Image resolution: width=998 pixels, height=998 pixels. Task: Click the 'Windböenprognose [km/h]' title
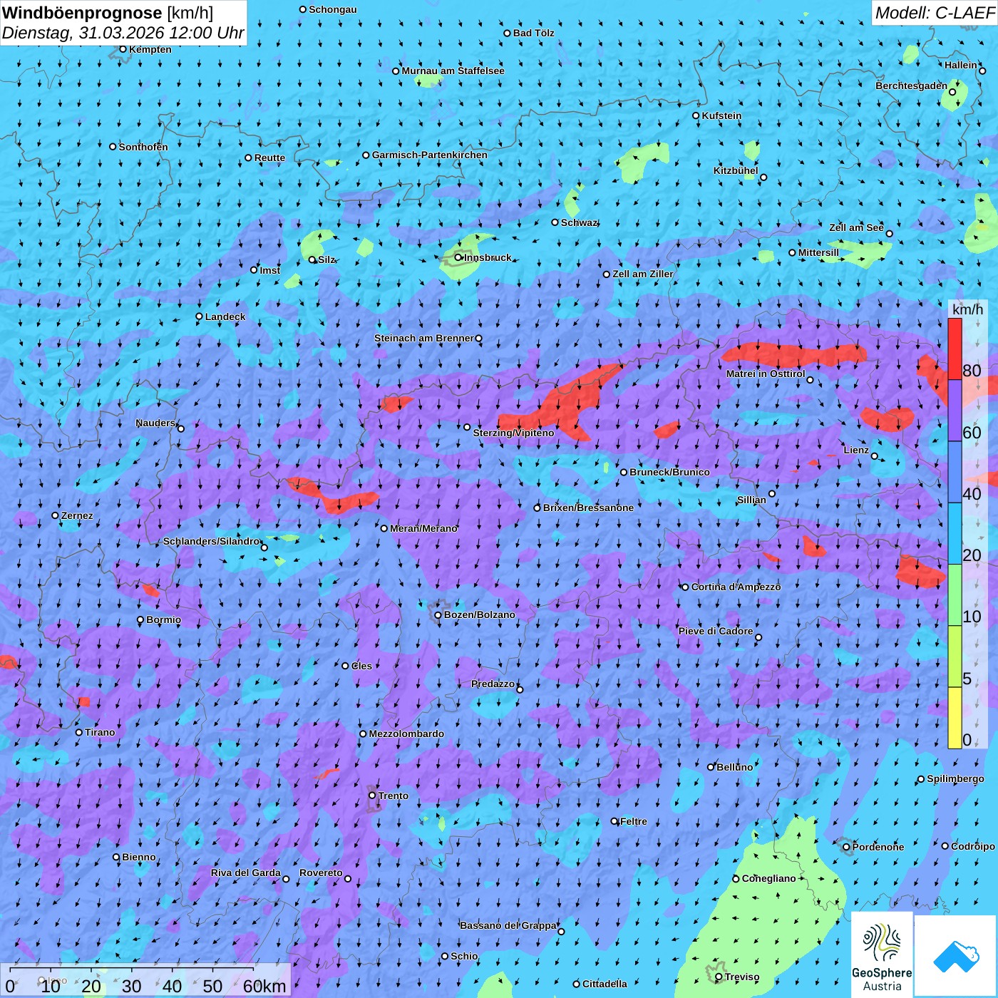(108, 12)
